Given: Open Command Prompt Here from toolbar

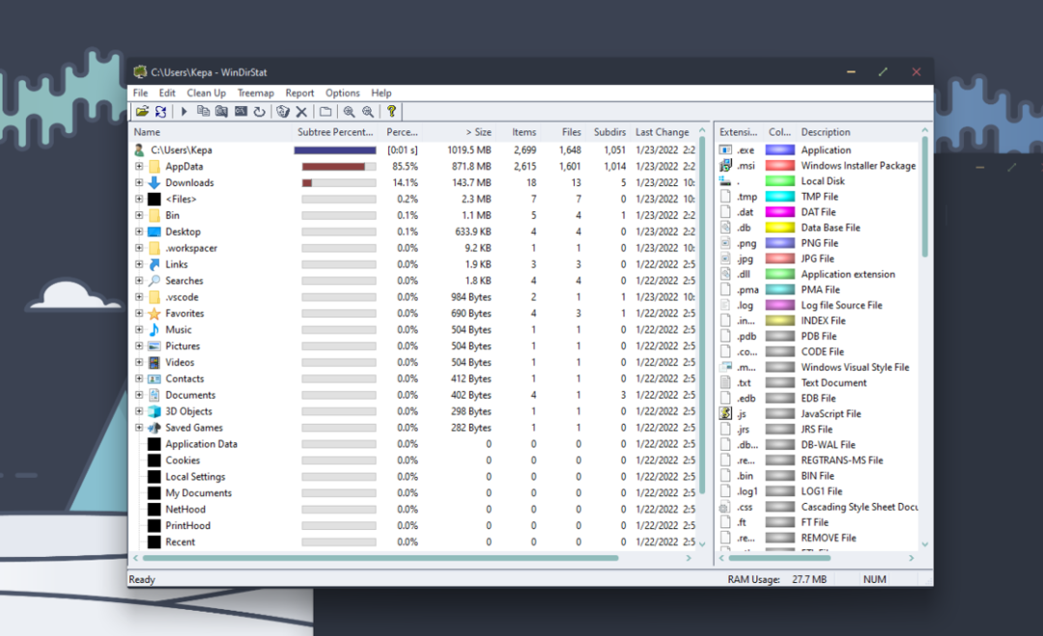Looking at the screenshot, I should [240, 112].
